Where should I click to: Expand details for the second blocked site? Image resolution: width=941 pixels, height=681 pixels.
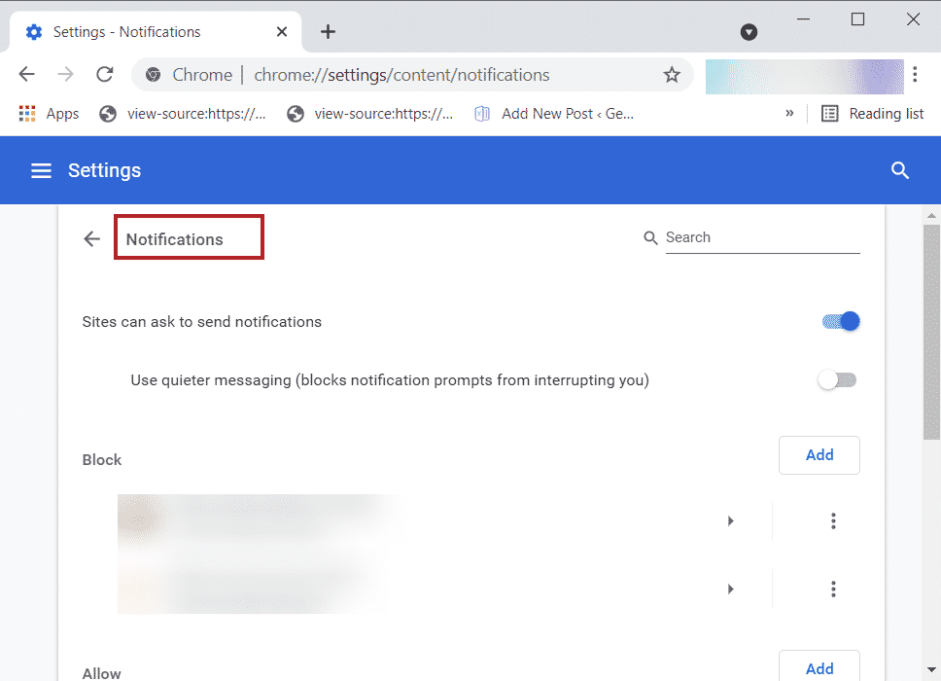731,589
